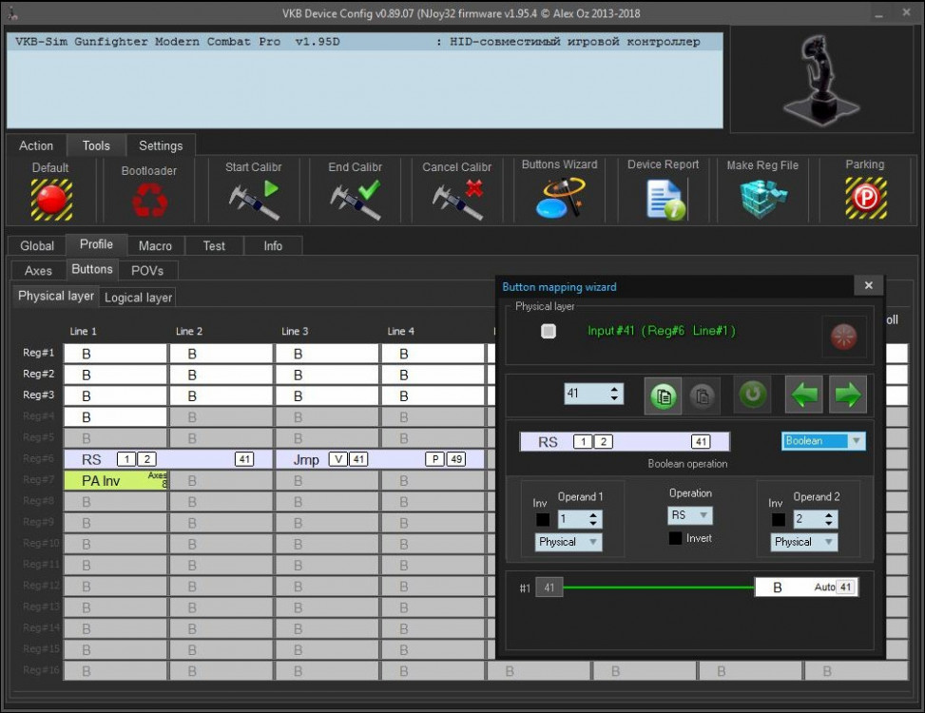Switch to the Logical layer tab
The image size is (925, 713).
click(138, 298)
